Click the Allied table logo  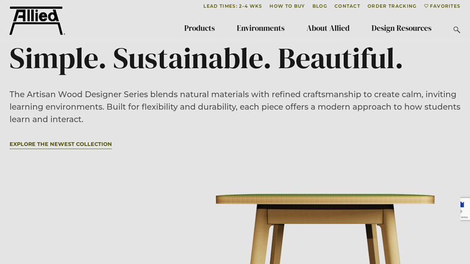[37, 21]
